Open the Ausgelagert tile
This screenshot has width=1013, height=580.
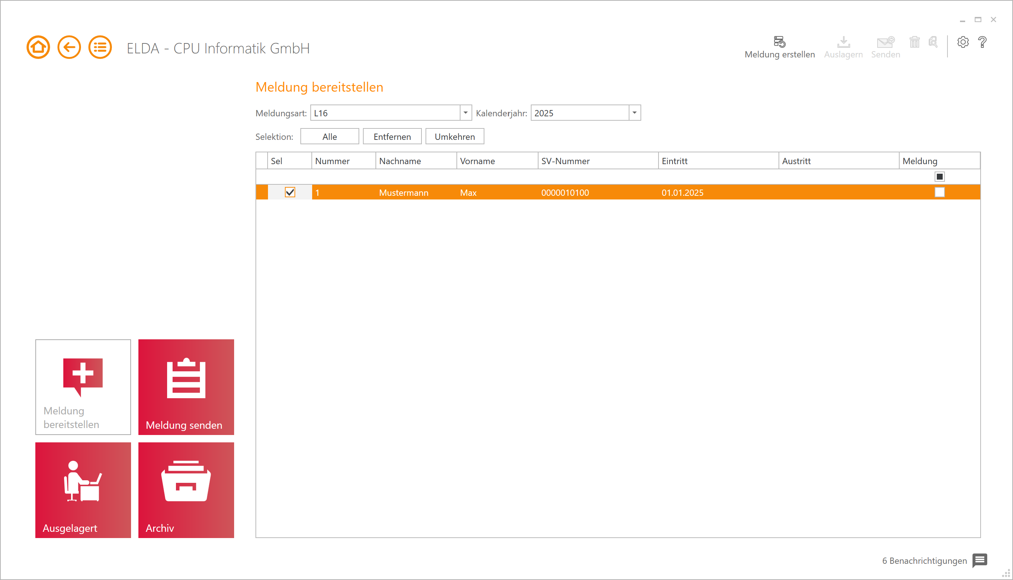[83, 489]
